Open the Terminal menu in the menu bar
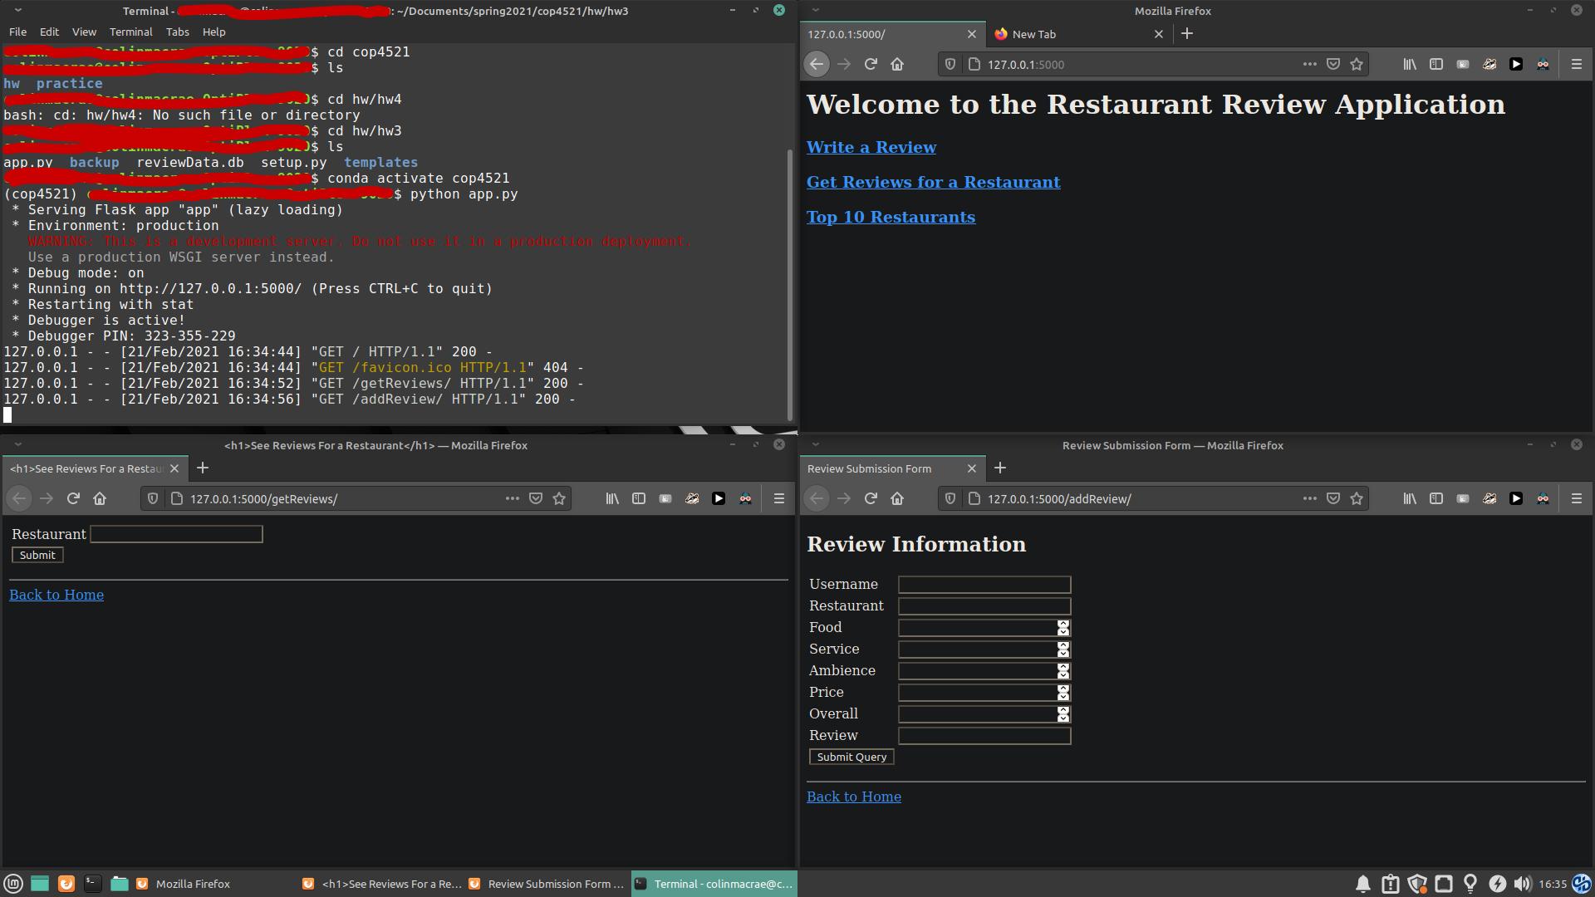 130,32
